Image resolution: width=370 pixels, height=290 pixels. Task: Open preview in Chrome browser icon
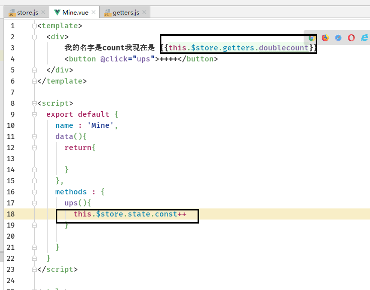[x=312, y=38]
